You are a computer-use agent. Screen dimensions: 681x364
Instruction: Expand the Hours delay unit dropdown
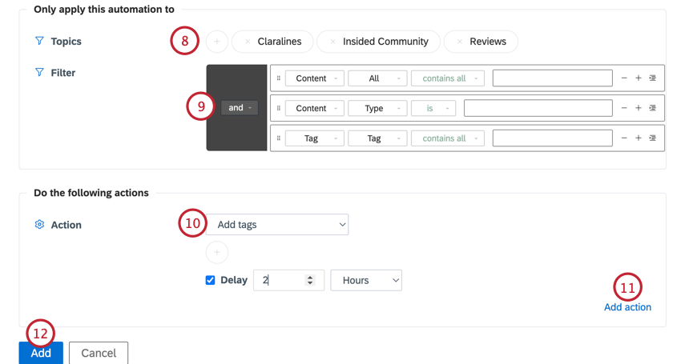(366, 280)
